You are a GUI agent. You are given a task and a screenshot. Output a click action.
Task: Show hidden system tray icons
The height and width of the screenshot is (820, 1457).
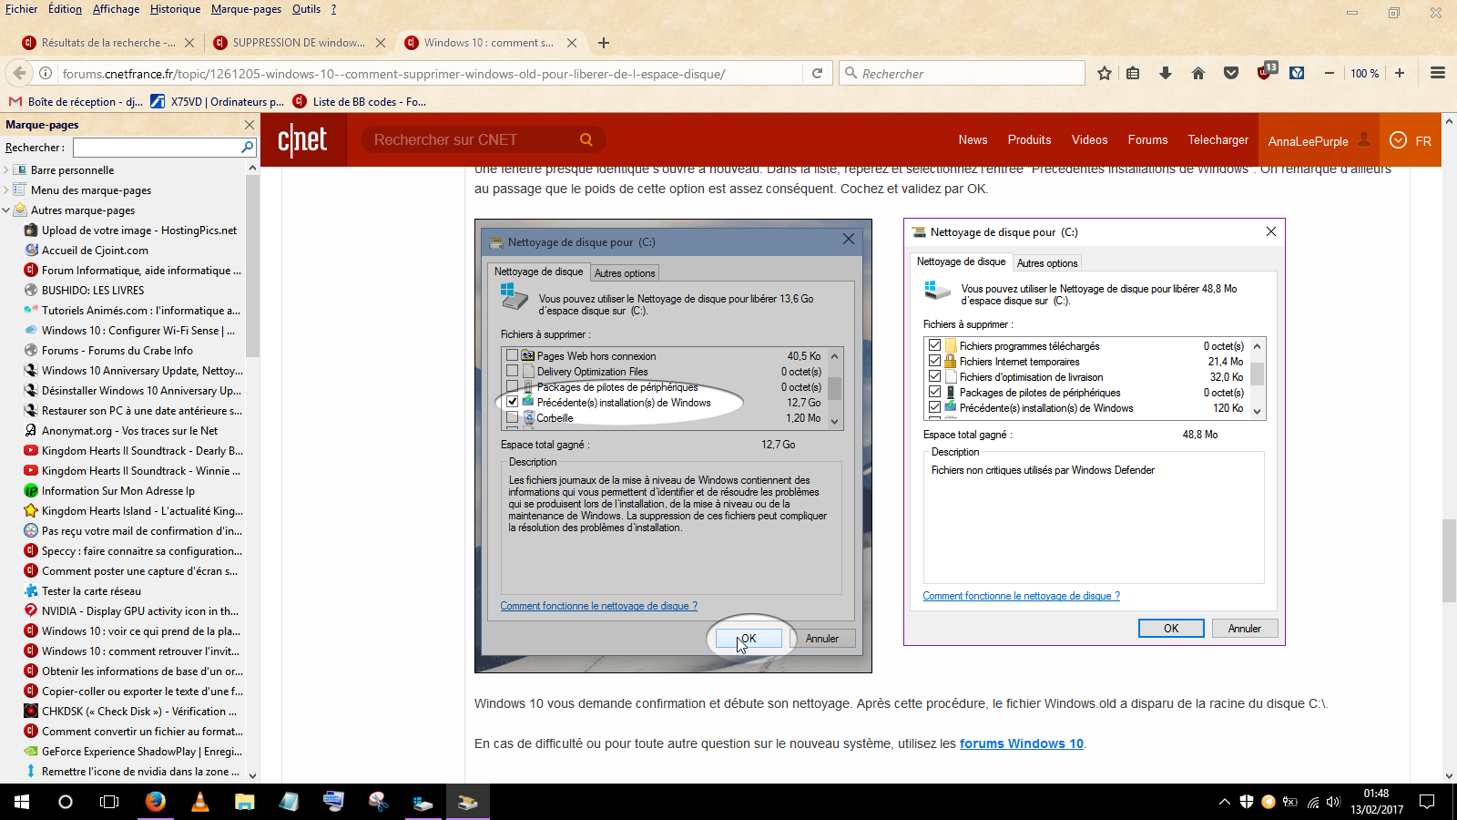1224,803
